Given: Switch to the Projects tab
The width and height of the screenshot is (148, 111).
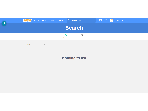Looking at the screenshot, I should coord(66,36).
